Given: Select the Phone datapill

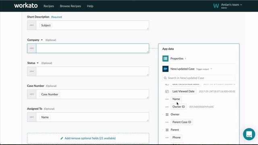Looking at the screenshot, I should [177, 137].
